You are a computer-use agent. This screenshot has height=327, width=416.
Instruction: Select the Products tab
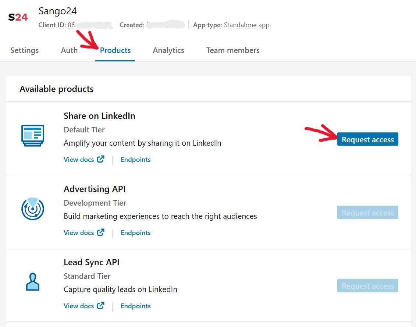tap(115, 50)
